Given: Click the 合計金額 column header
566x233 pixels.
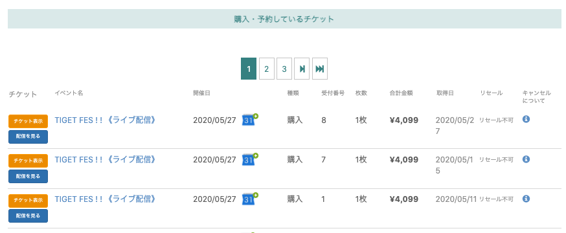Looking at the screenshot, I should pos(401,93).
